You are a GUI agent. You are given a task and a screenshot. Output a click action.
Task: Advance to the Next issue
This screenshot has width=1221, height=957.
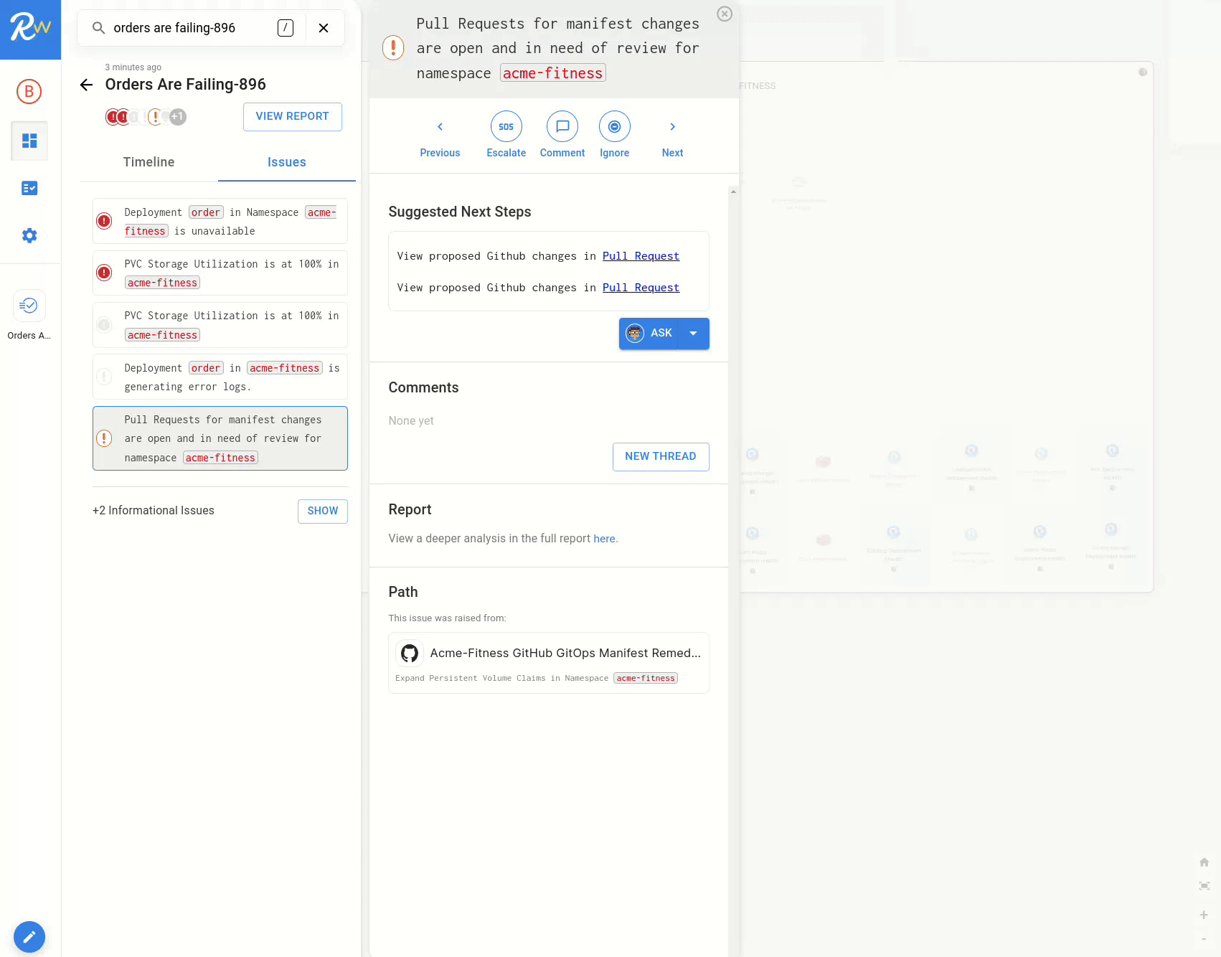(x=672, y=126)
